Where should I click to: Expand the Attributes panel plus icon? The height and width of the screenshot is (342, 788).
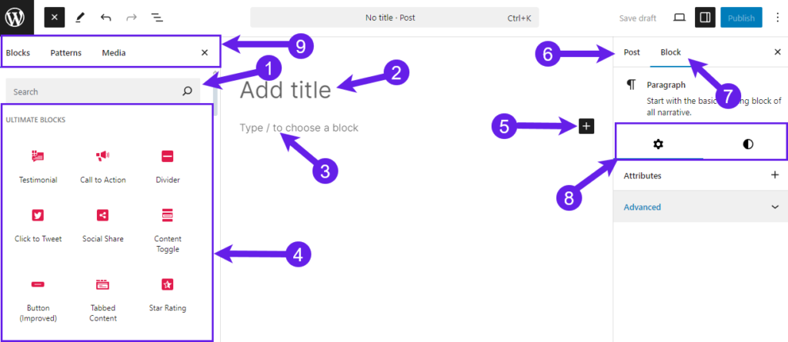[x=775, y=175]
